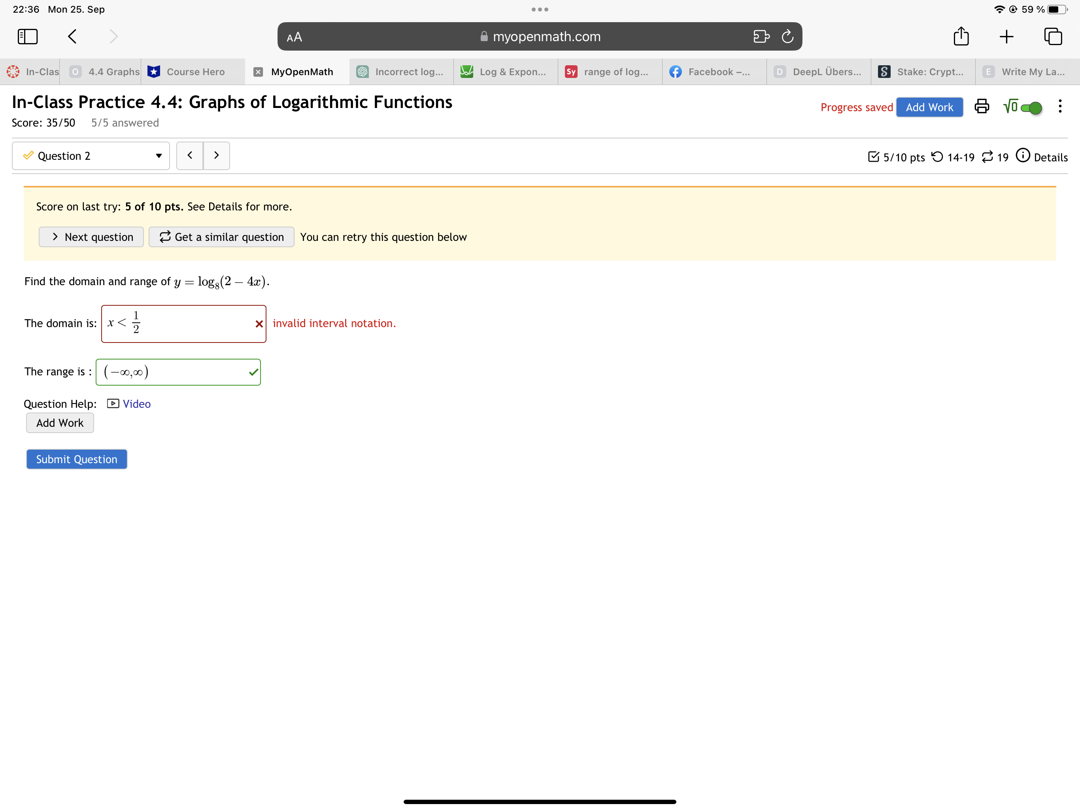
Task: Switch to the Course Hero tab
Action: pos(195,72)
